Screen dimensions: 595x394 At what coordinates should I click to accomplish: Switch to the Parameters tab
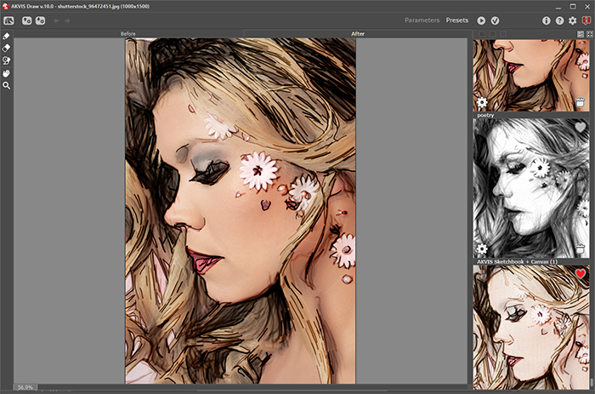pos(422,20)
